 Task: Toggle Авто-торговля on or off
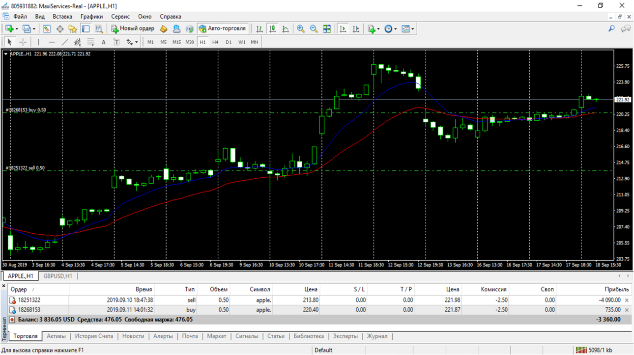click(222, 29)
